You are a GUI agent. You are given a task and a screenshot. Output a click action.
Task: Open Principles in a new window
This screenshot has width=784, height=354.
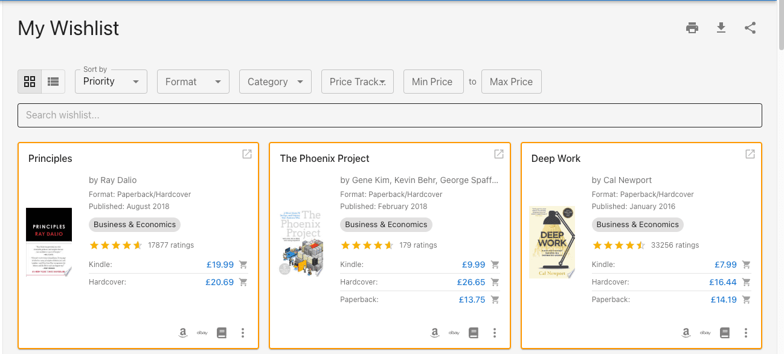[247, 154]
